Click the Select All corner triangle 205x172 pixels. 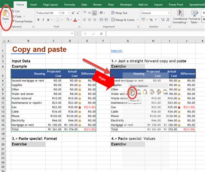[x=3, y=41]
